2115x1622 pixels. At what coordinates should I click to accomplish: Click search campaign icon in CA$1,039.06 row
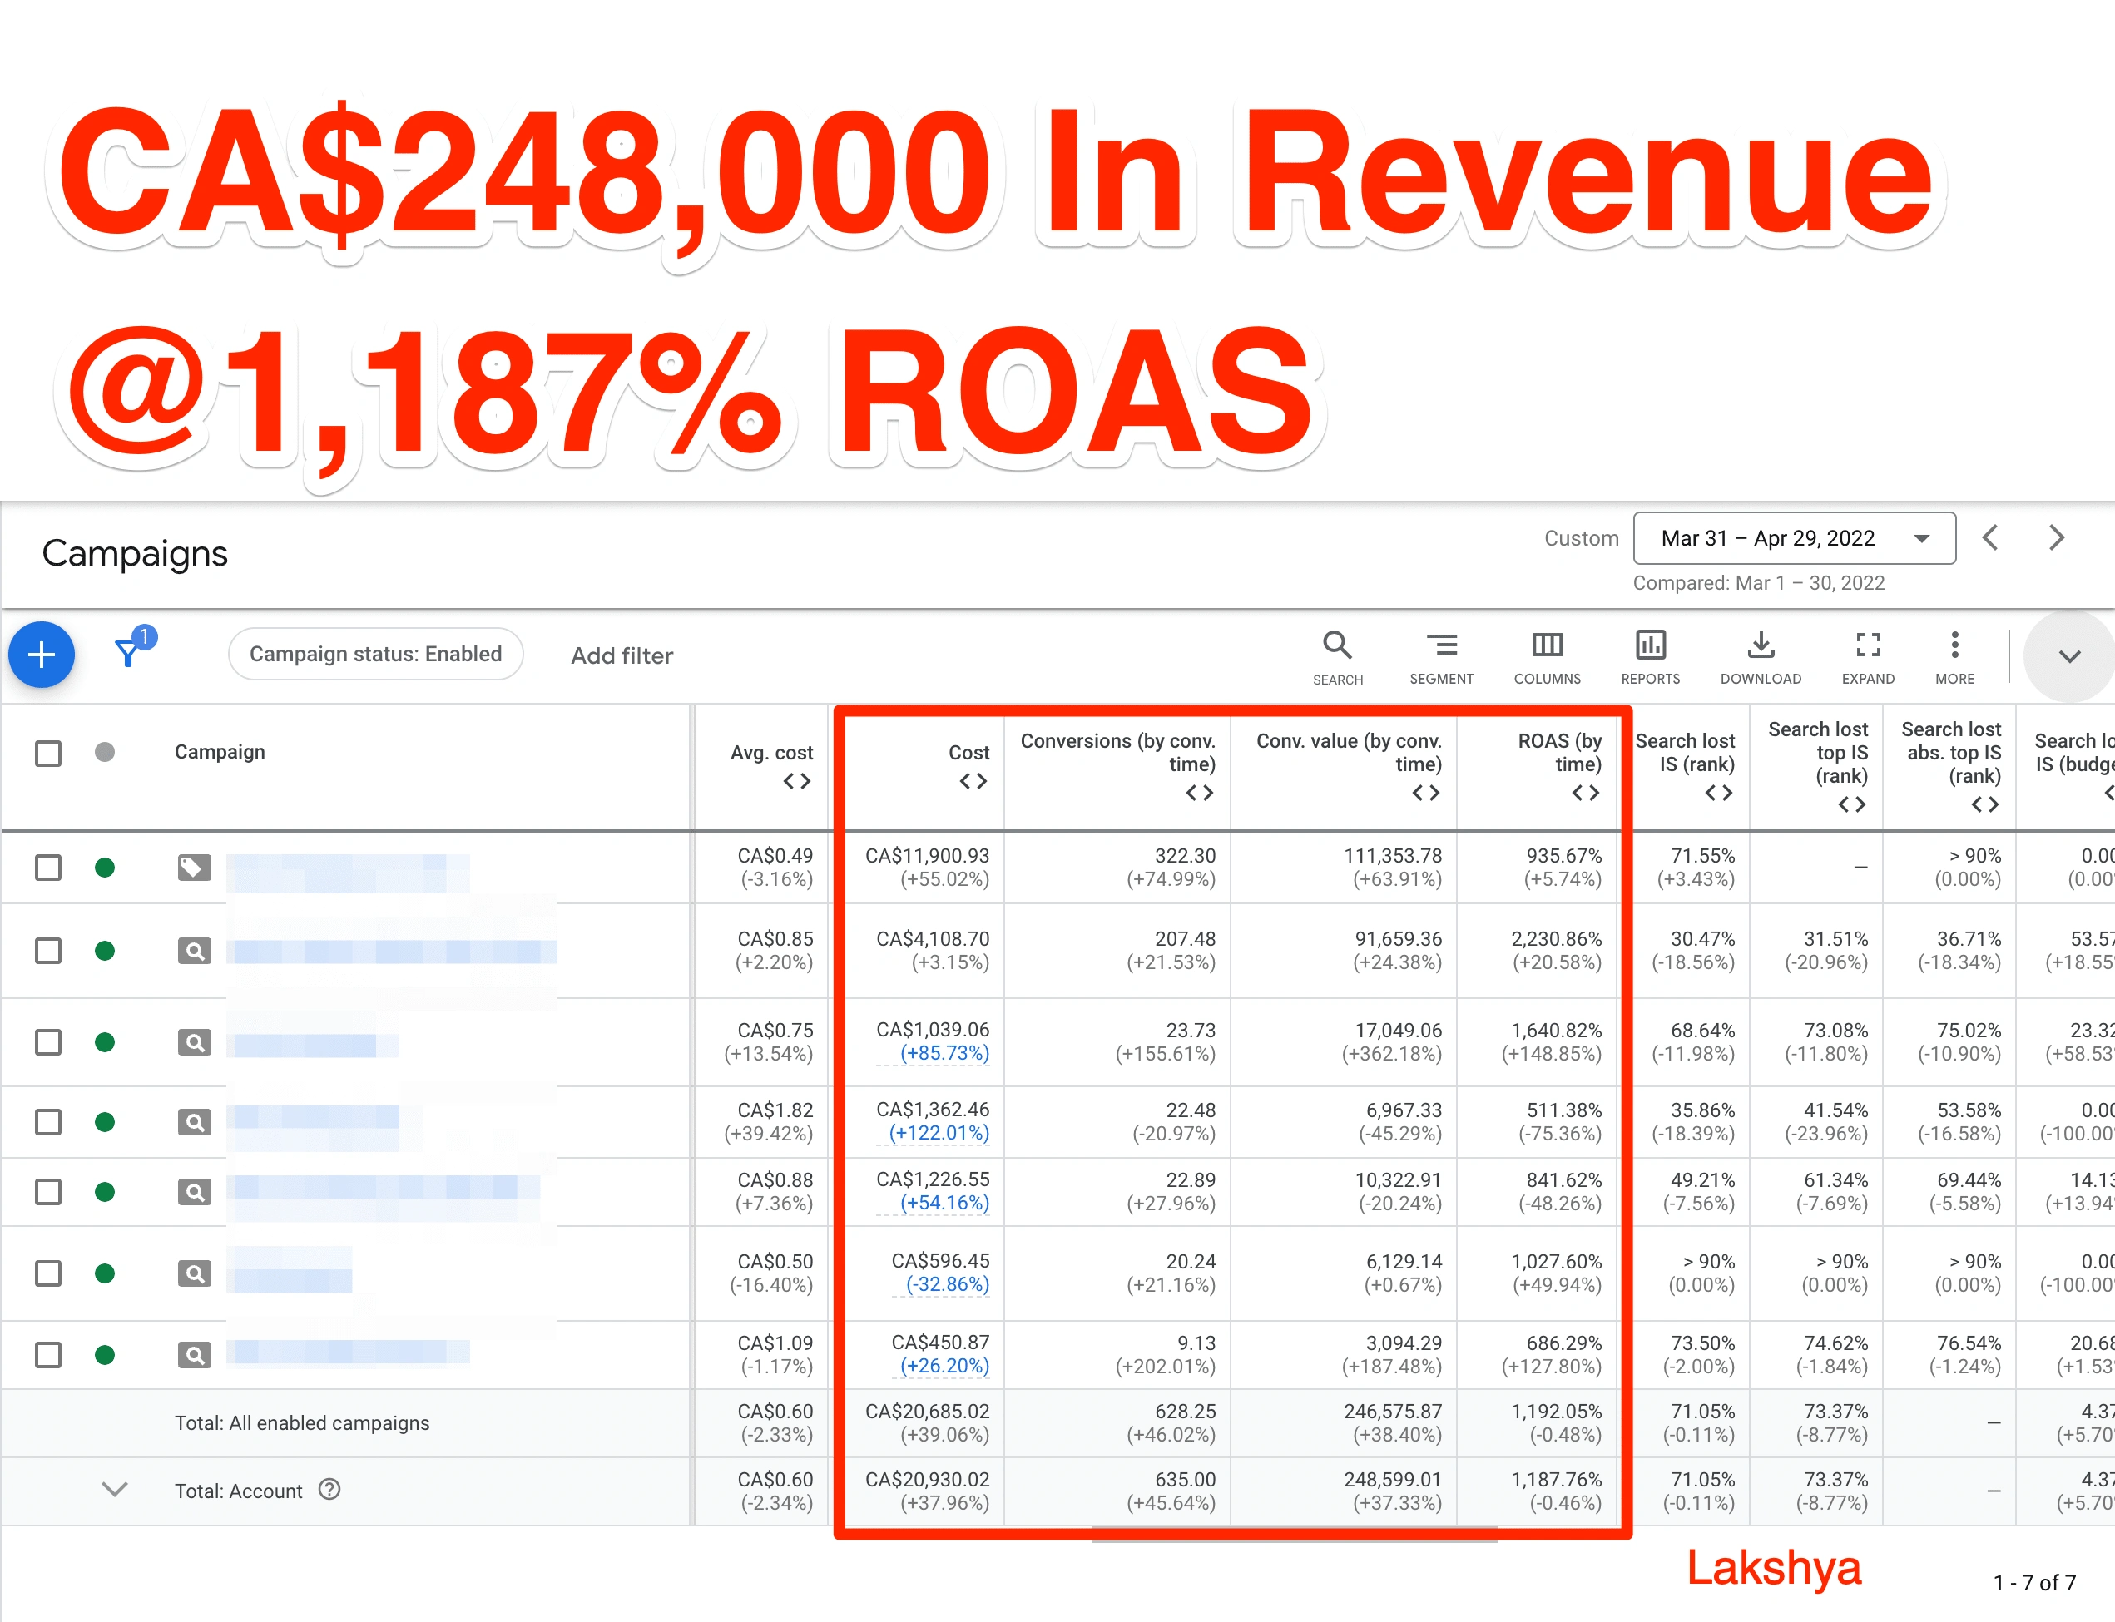coord(194,1041)
